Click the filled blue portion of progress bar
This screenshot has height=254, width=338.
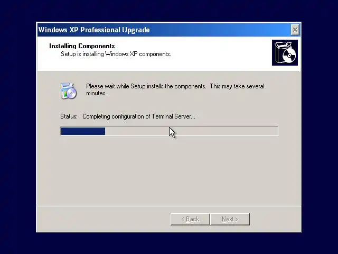(x=83, y=131)
